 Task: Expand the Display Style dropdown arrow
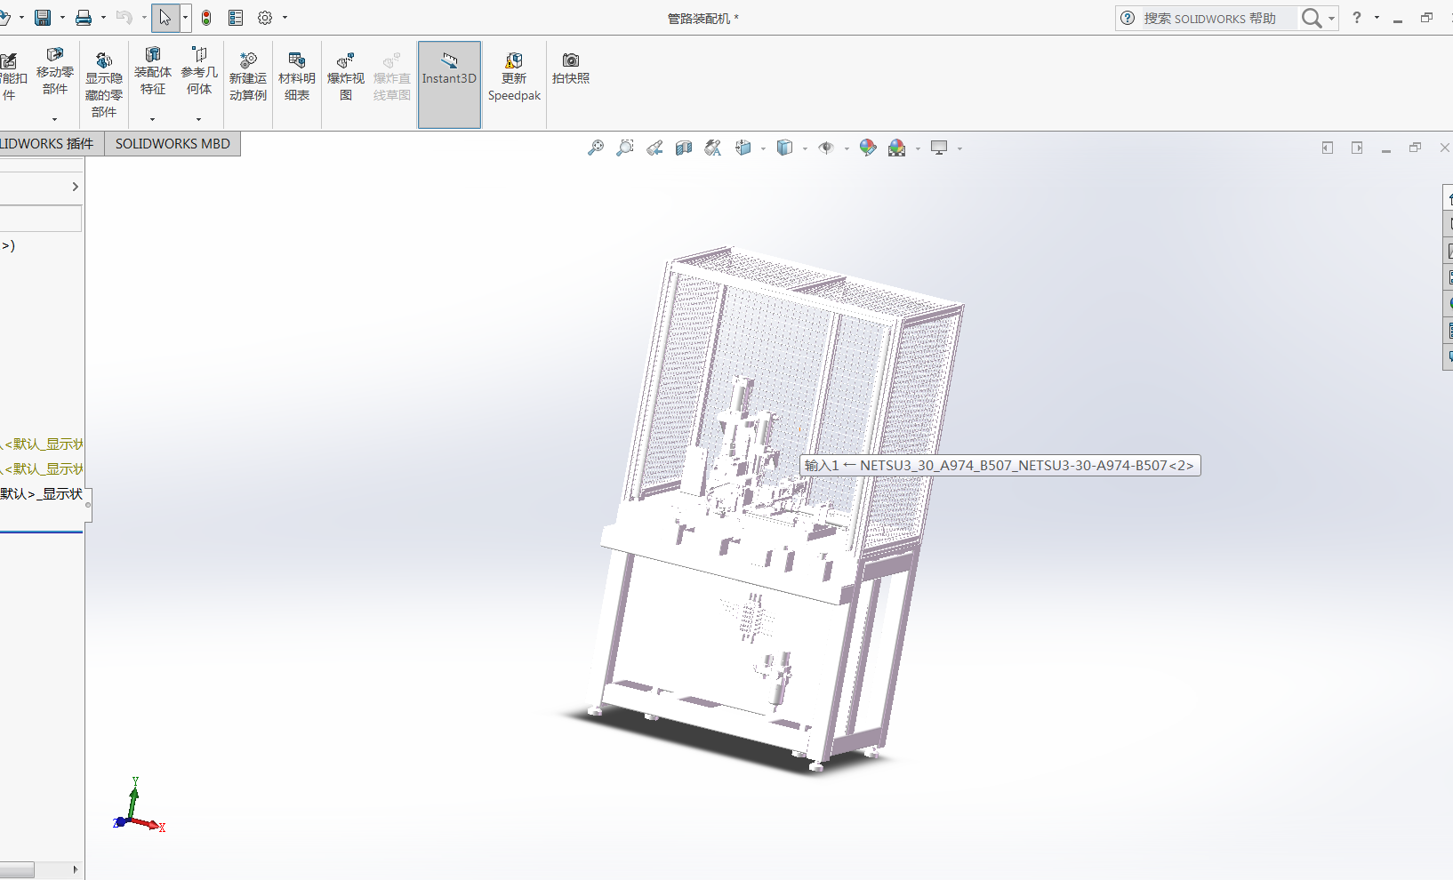(805, 148)
